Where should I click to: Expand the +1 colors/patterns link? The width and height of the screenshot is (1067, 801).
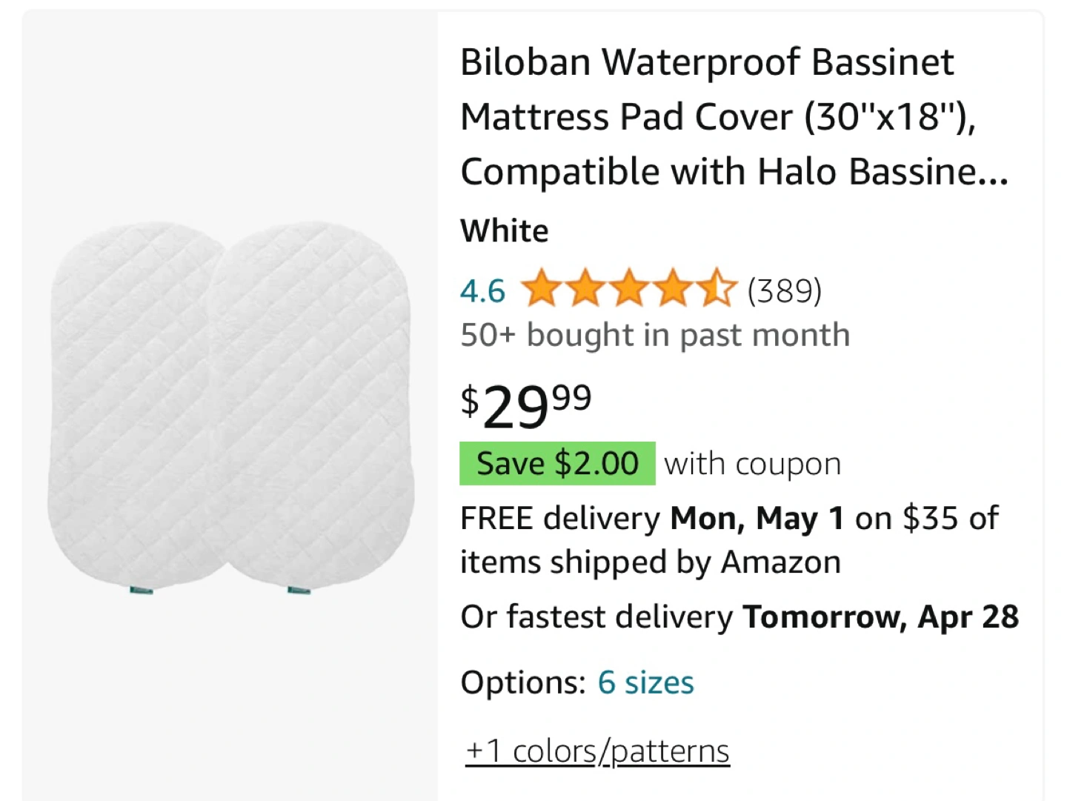point(597,751)
